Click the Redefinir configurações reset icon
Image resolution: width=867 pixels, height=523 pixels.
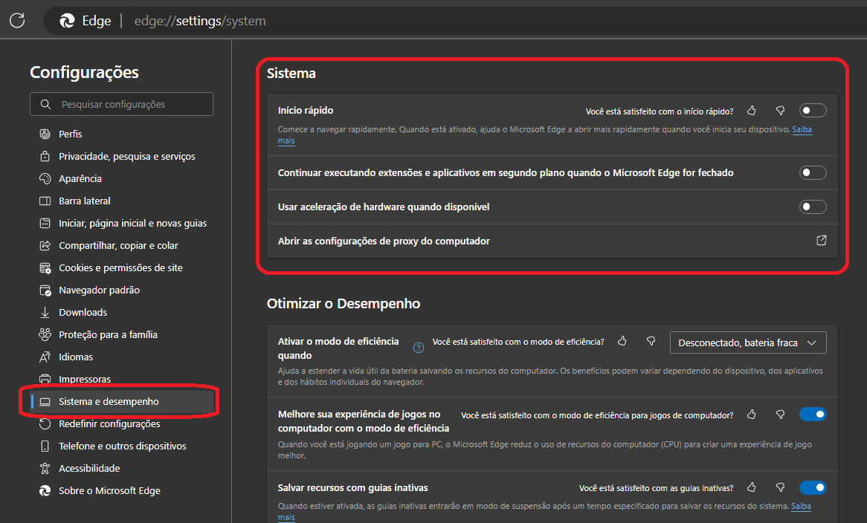(x=45, y=423)
